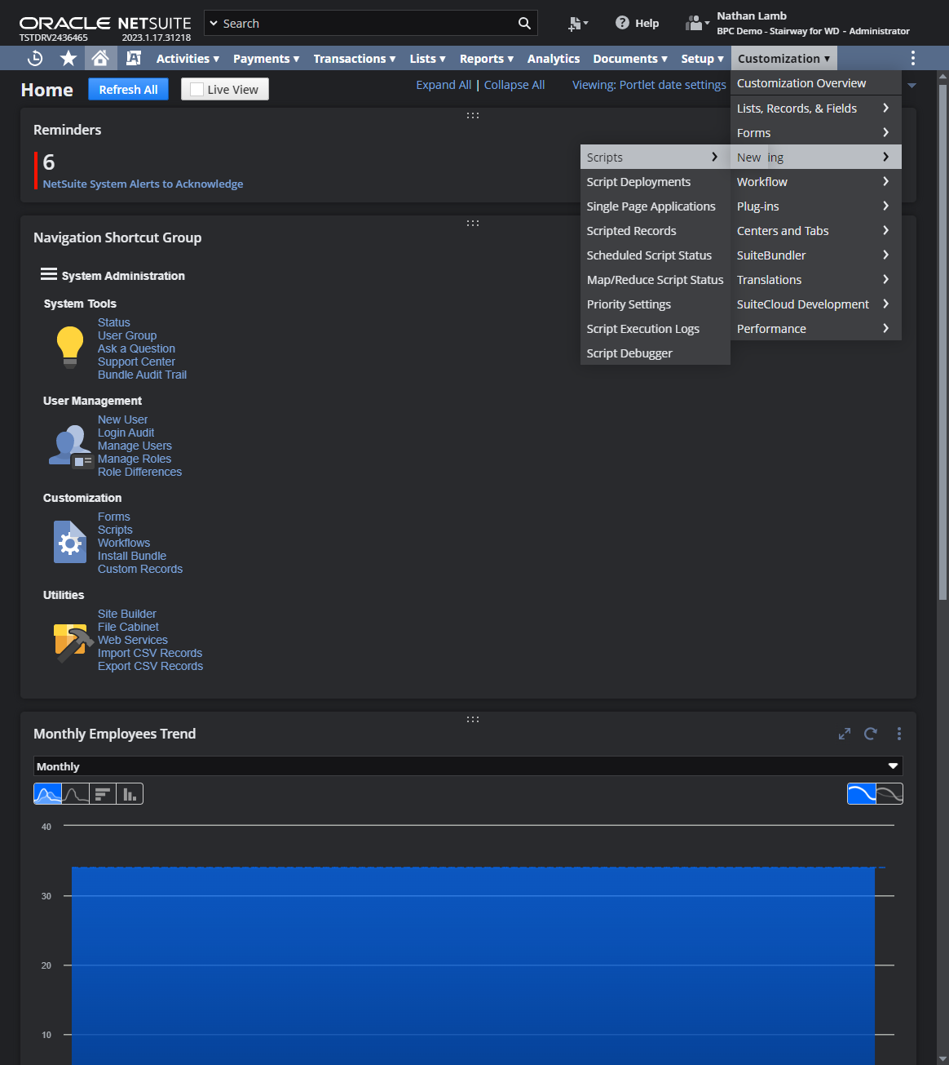Open the Shortcuts star icon
This screenshot has width=949, height=1065.
pyautogui.click(x=68, y=58)
